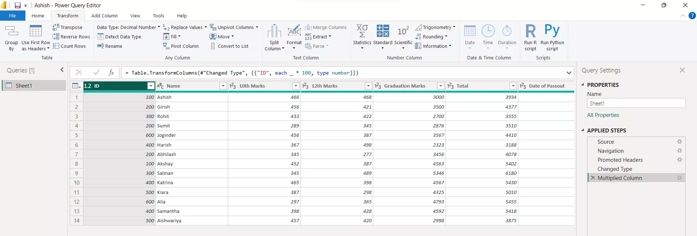Open the Fill dropdown
The height and width of the screenshot is (236, 697).
(x=172, y=37)
